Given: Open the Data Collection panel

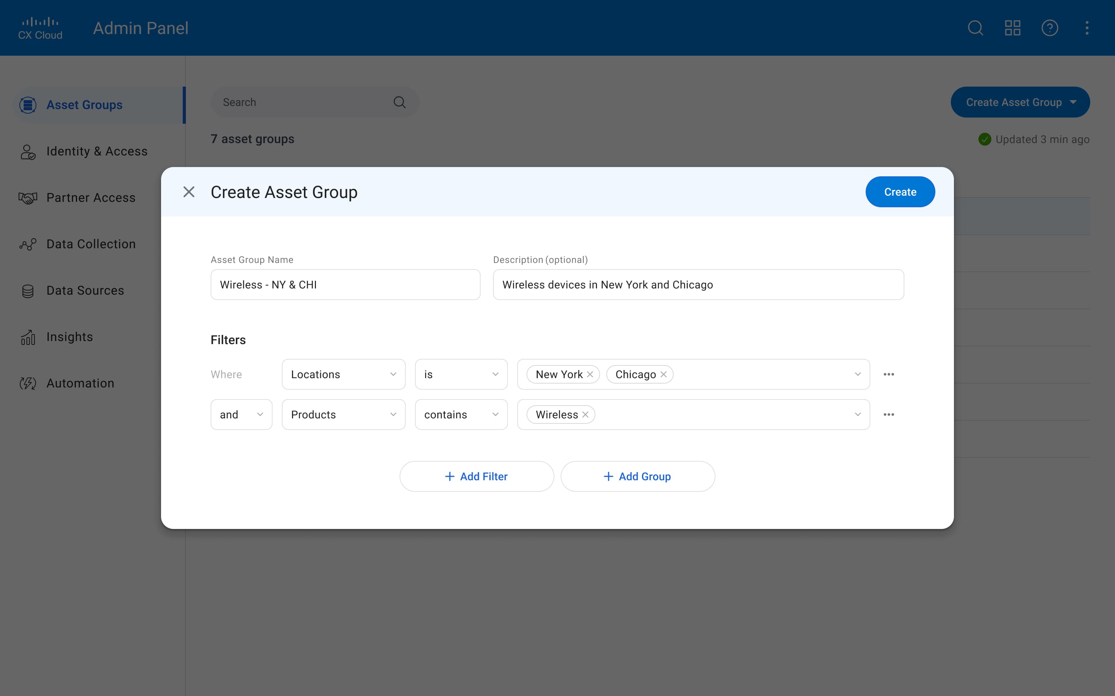Looking at the screenshot, I should click(x=91, y=244).
